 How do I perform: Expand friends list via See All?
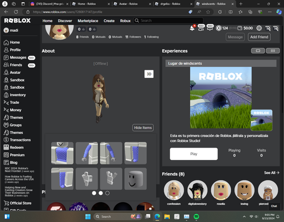[272, 173]
